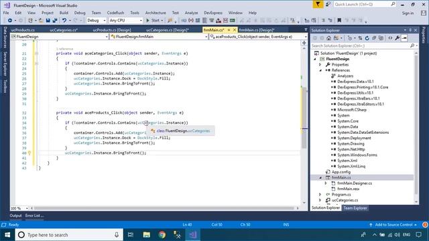Click the Home icon in Solution Explorer
This screenshot has height=241, width=429.
329,38
